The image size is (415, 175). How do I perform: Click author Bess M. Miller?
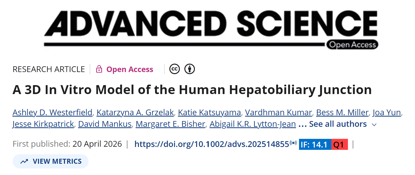tap(342, 113)
